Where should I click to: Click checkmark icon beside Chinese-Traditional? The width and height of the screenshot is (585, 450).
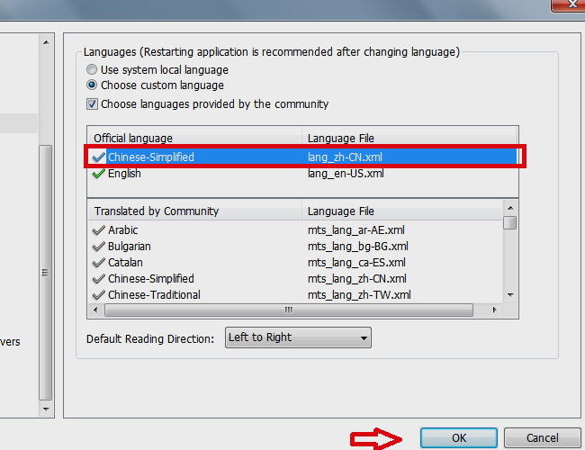(98, 295)
